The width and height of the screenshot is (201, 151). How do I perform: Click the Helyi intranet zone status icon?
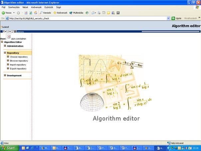tap(169, 143)
